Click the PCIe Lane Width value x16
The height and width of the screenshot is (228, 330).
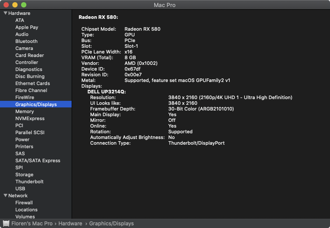pos(128,52)
